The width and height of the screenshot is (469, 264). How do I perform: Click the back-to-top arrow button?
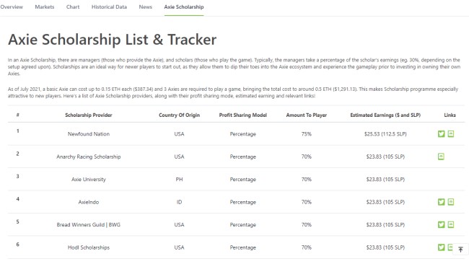460,250
